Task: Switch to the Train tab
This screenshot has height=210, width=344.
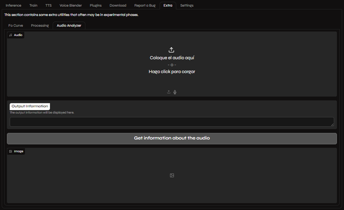Action: click(x=33, y=5)
